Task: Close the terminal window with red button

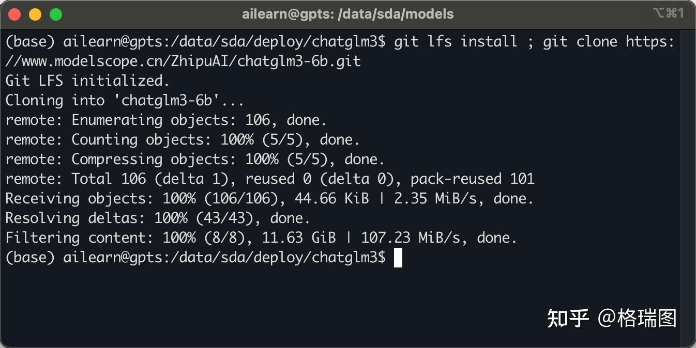Action: [x=15, y=14]
